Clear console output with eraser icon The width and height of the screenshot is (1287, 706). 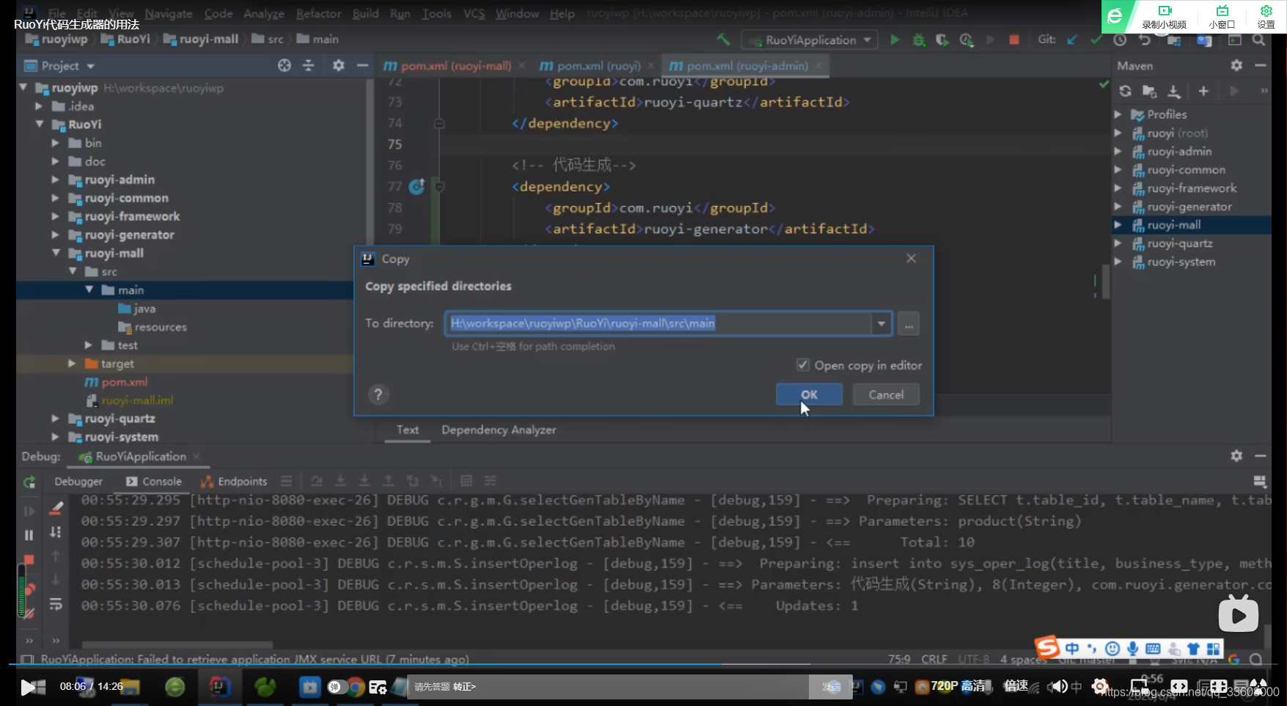click(x=56, y=507)
